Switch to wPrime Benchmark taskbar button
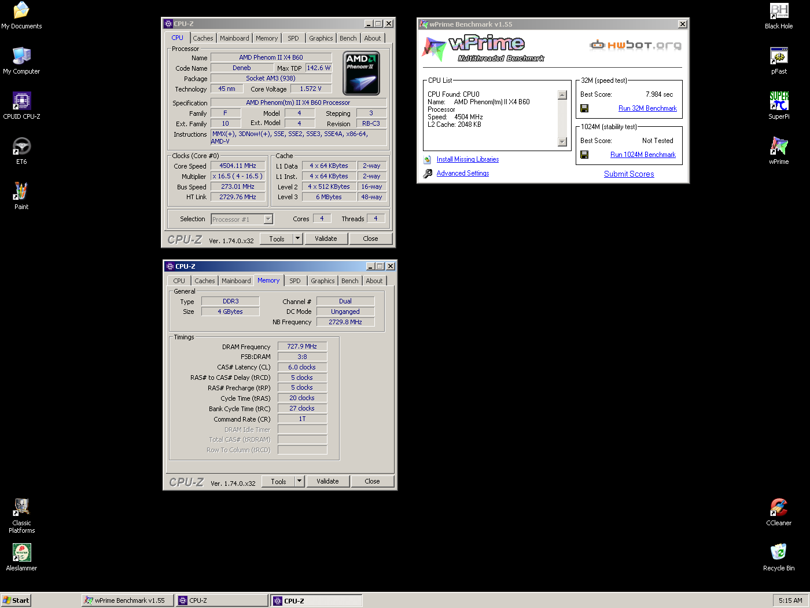The image size is (810, 608). point(128,600)
